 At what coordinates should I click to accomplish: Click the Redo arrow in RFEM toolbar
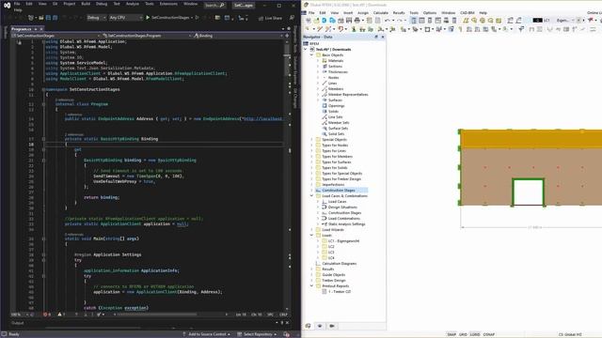pos(399,21)
